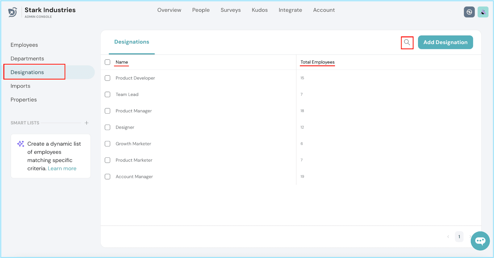The width and height of the screenshot is (494, 258).
Task: Click the Stark Industries logo icon
Action: coord(13,12)
